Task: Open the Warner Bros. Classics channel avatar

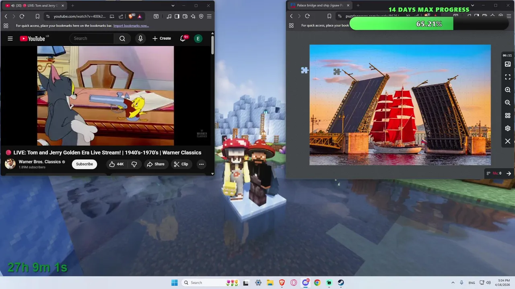Action: (x=10, y=164)
